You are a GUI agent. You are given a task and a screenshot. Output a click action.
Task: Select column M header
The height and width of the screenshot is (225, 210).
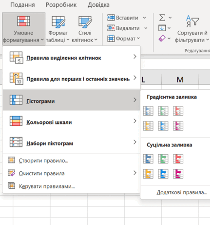(180, 80)
